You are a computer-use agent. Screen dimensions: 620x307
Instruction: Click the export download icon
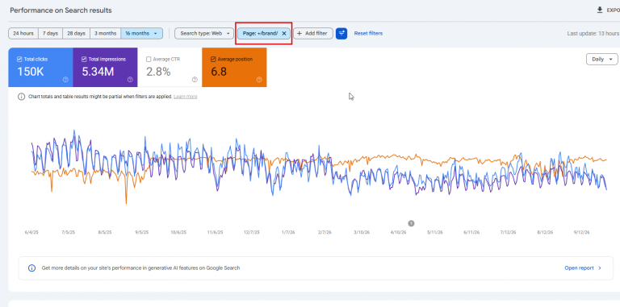click(600, 10)
